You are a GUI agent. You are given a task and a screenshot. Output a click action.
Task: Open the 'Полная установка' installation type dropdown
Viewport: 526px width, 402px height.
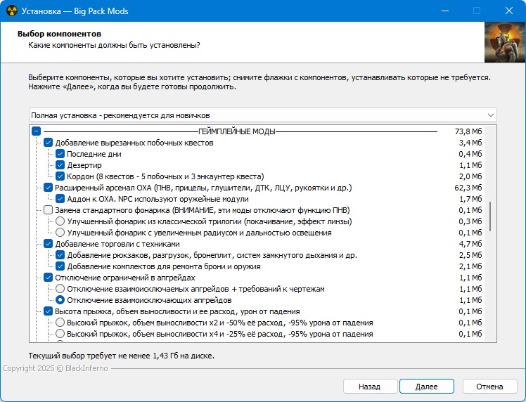[x=262, y=115]
